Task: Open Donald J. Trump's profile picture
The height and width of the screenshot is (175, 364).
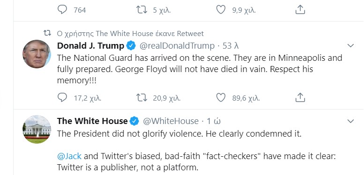Action: coord(37,54)
